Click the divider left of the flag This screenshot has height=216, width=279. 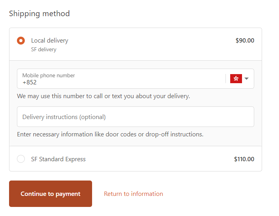pos(226,78)
